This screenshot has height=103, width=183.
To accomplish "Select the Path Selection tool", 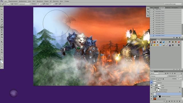I will (2, 50).
